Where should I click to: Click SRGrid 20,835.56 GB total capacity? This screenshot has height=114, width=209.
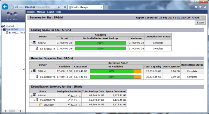(154, 71)
